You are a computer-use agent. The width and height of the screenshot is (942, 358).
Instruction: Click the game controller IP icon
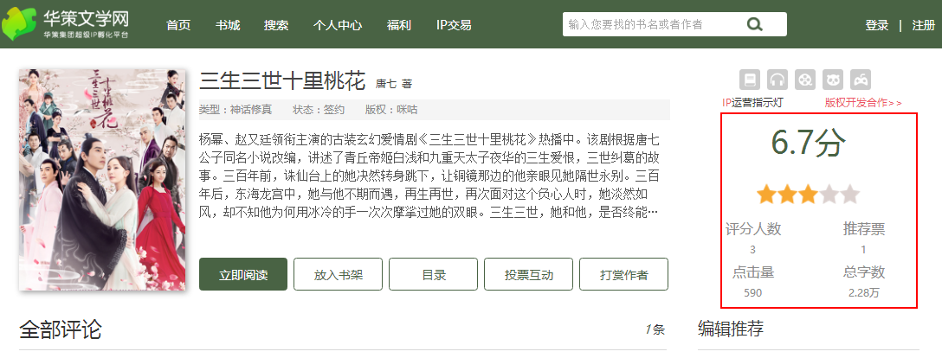[861, 80]
